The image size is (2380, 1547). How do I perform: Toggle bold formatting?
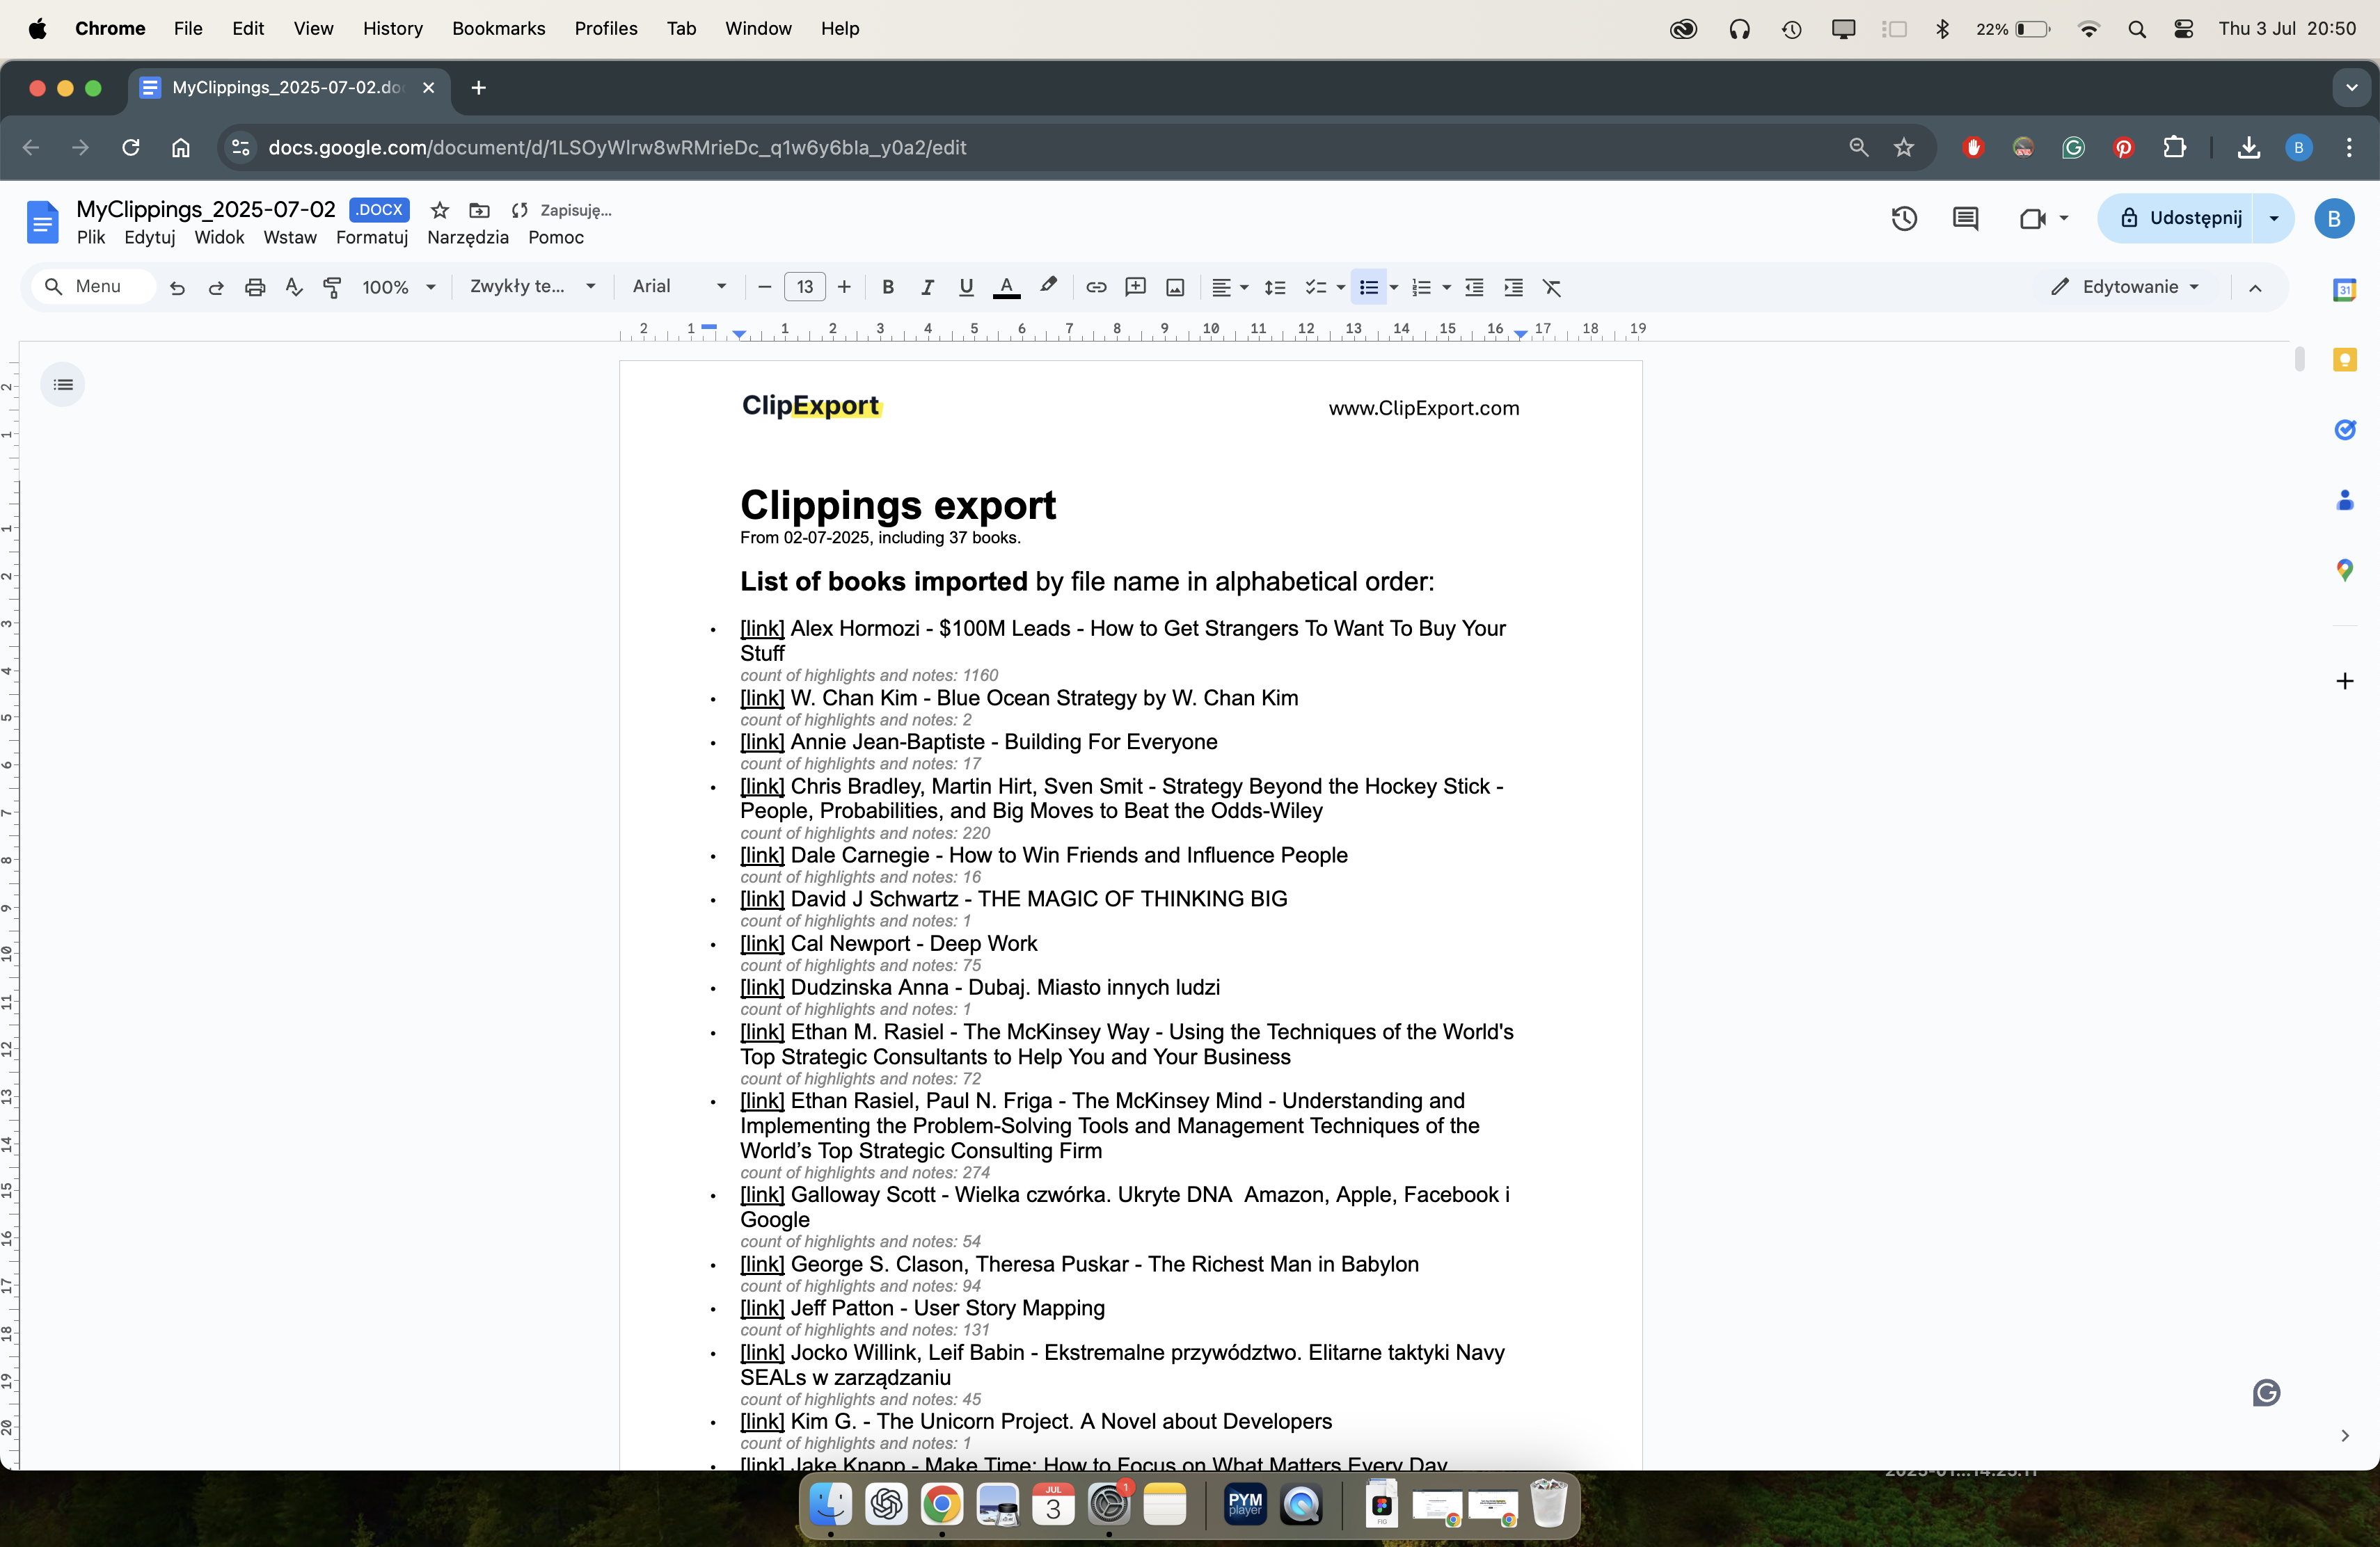pyautogui.click(x=888, y=288)
